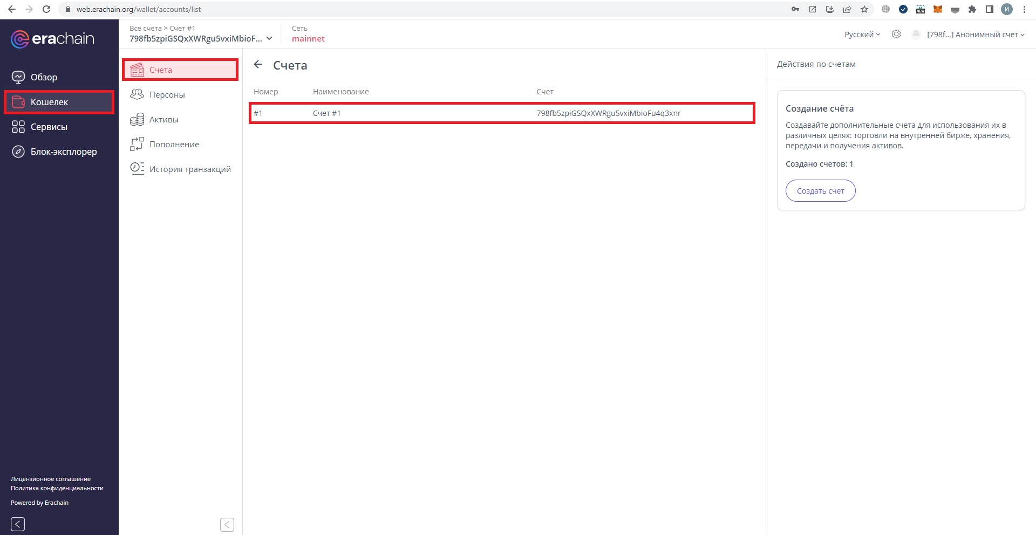
Task: Open the Политика конфиденциальности link
Action: (x=57, y=488)
